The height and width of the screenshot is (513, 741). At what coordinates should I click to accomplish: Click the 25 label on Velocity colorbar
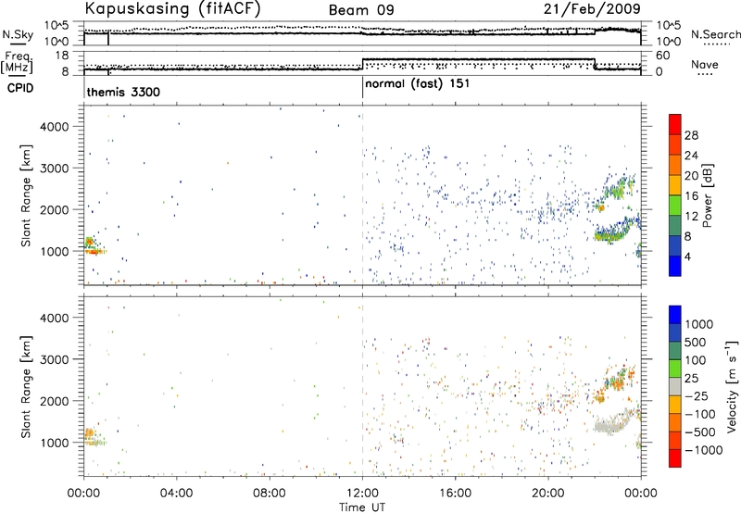coord(692,379)
